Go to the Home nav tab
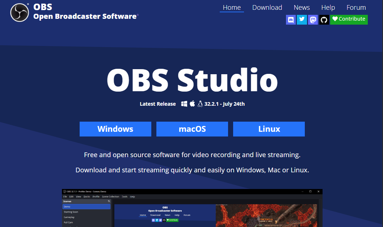The height and width of the screenshot is (227, 383). (232, 8)
